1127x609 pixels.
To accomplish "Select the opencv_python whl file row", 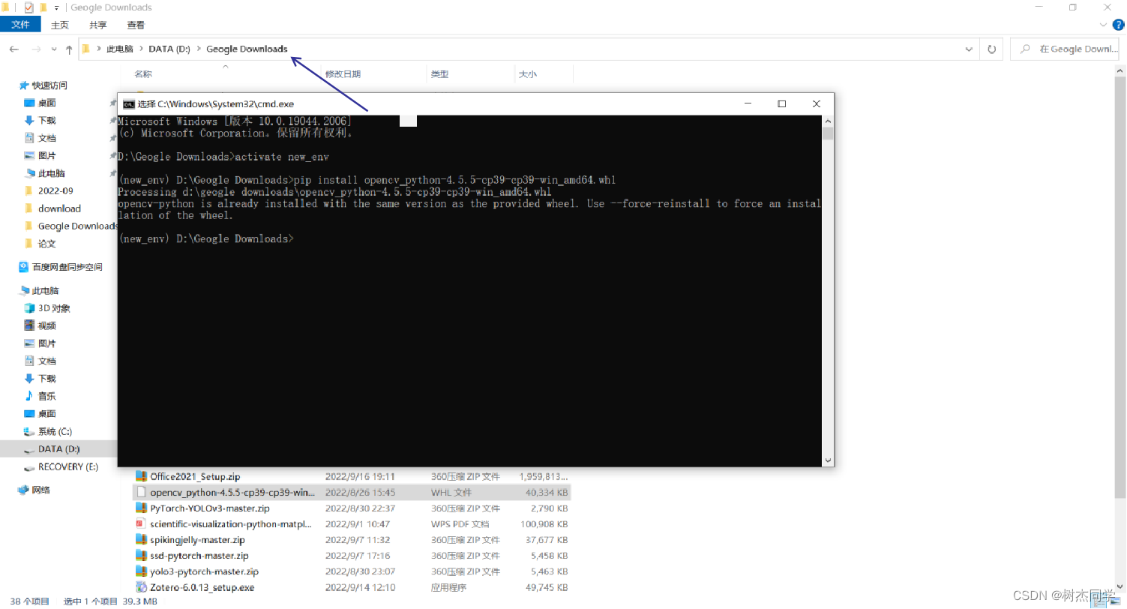I will coord(352,492).
